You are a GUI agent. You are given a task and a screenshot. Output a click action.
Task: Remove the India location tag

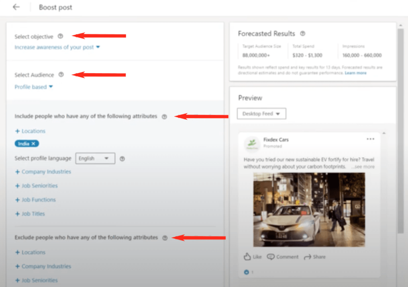point(33,143)
